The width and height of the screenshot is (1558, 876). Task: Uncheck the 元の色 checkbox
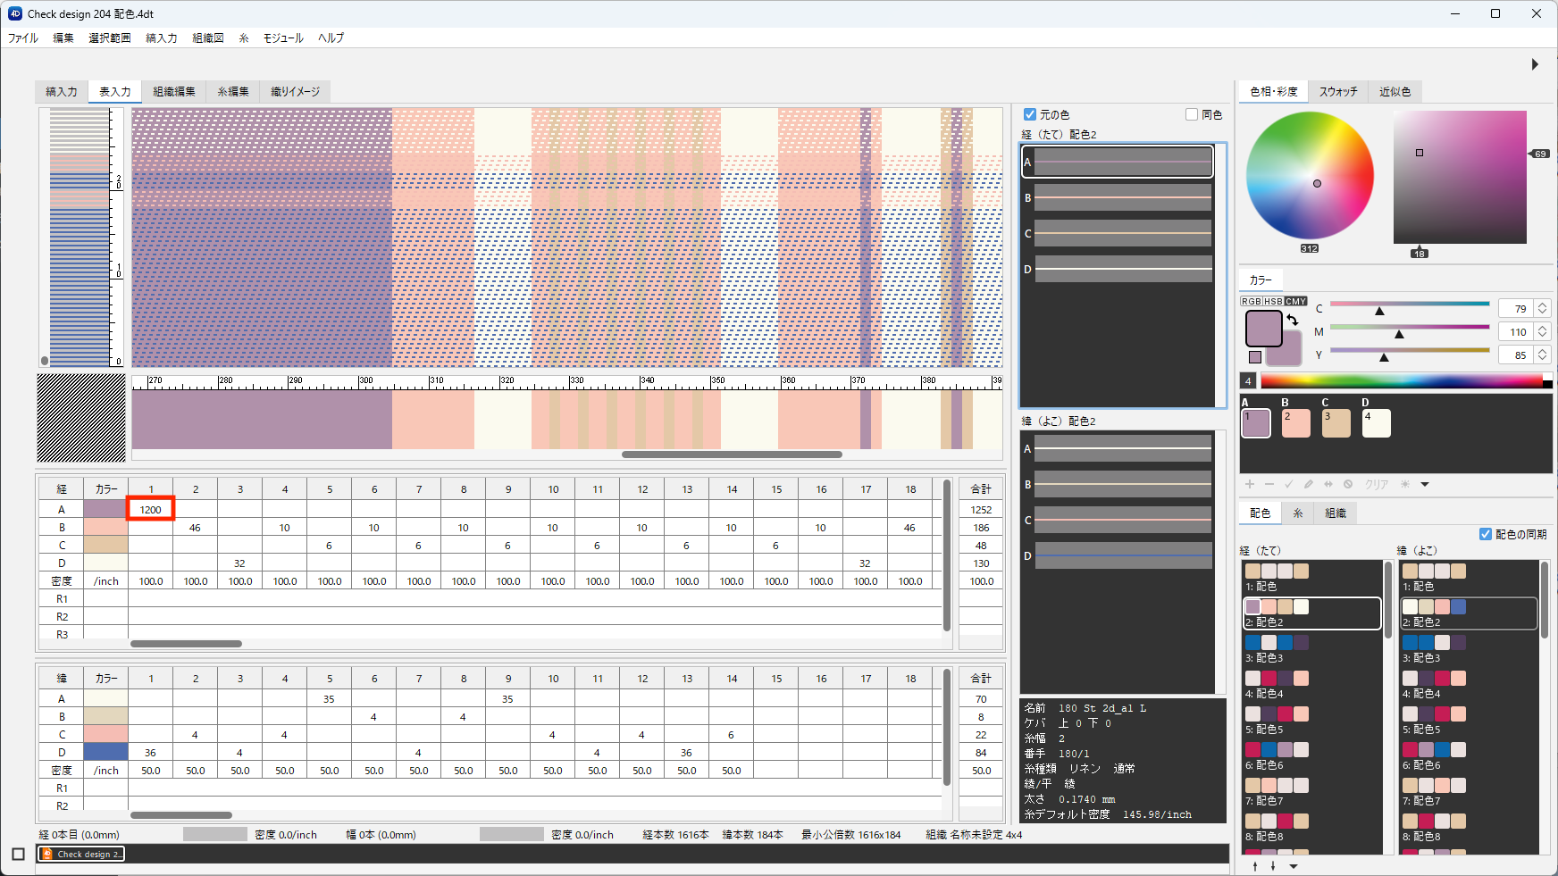[1030, 114]
